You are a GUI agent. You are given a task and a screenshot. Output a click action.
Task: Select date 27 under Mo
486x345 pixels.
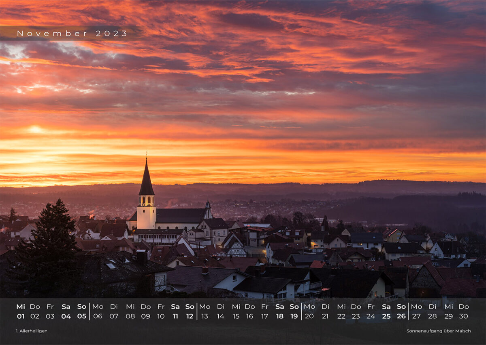pyautogui.click(x=417, y=316)
